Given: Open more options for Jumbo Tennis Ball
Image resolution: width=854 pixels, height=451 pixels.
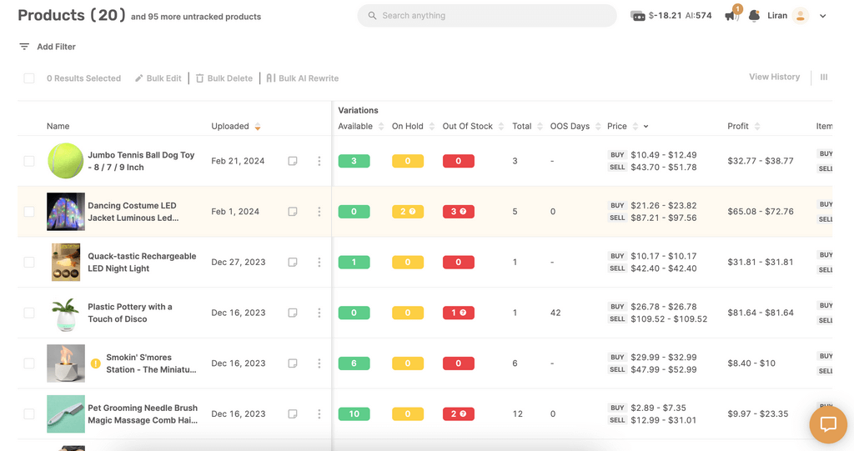Looking at the screenshot, I should (x=319, y=161).
